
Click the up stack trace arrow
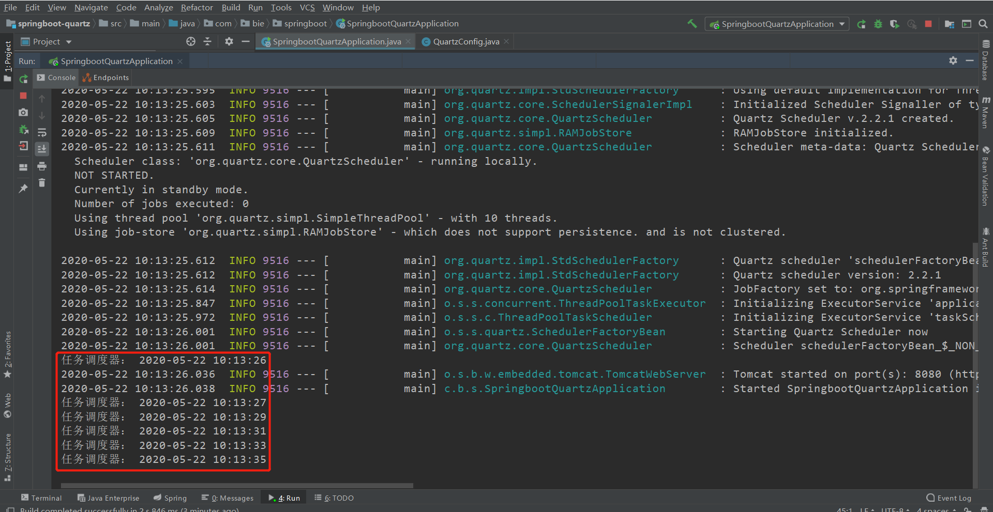tap(42, 99)
